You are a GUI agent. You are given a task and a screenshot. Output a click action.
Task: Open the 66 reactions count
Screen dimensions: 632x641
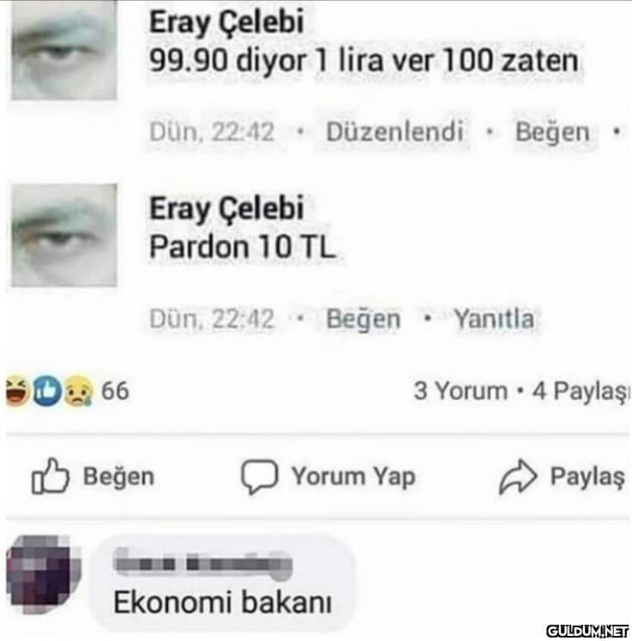point(116,391)
